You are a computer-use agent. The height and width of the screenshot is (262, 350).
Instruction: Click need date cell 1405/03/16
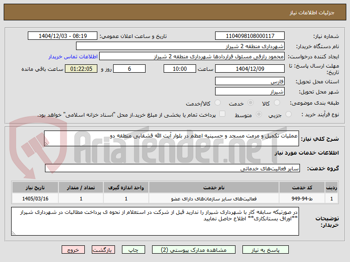[35, 199]
